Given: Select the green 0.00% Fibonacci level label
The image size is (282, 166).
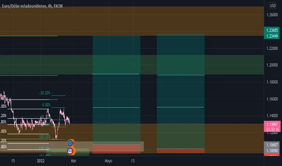Looking at the screenshot, I should (x=46, y=105).
